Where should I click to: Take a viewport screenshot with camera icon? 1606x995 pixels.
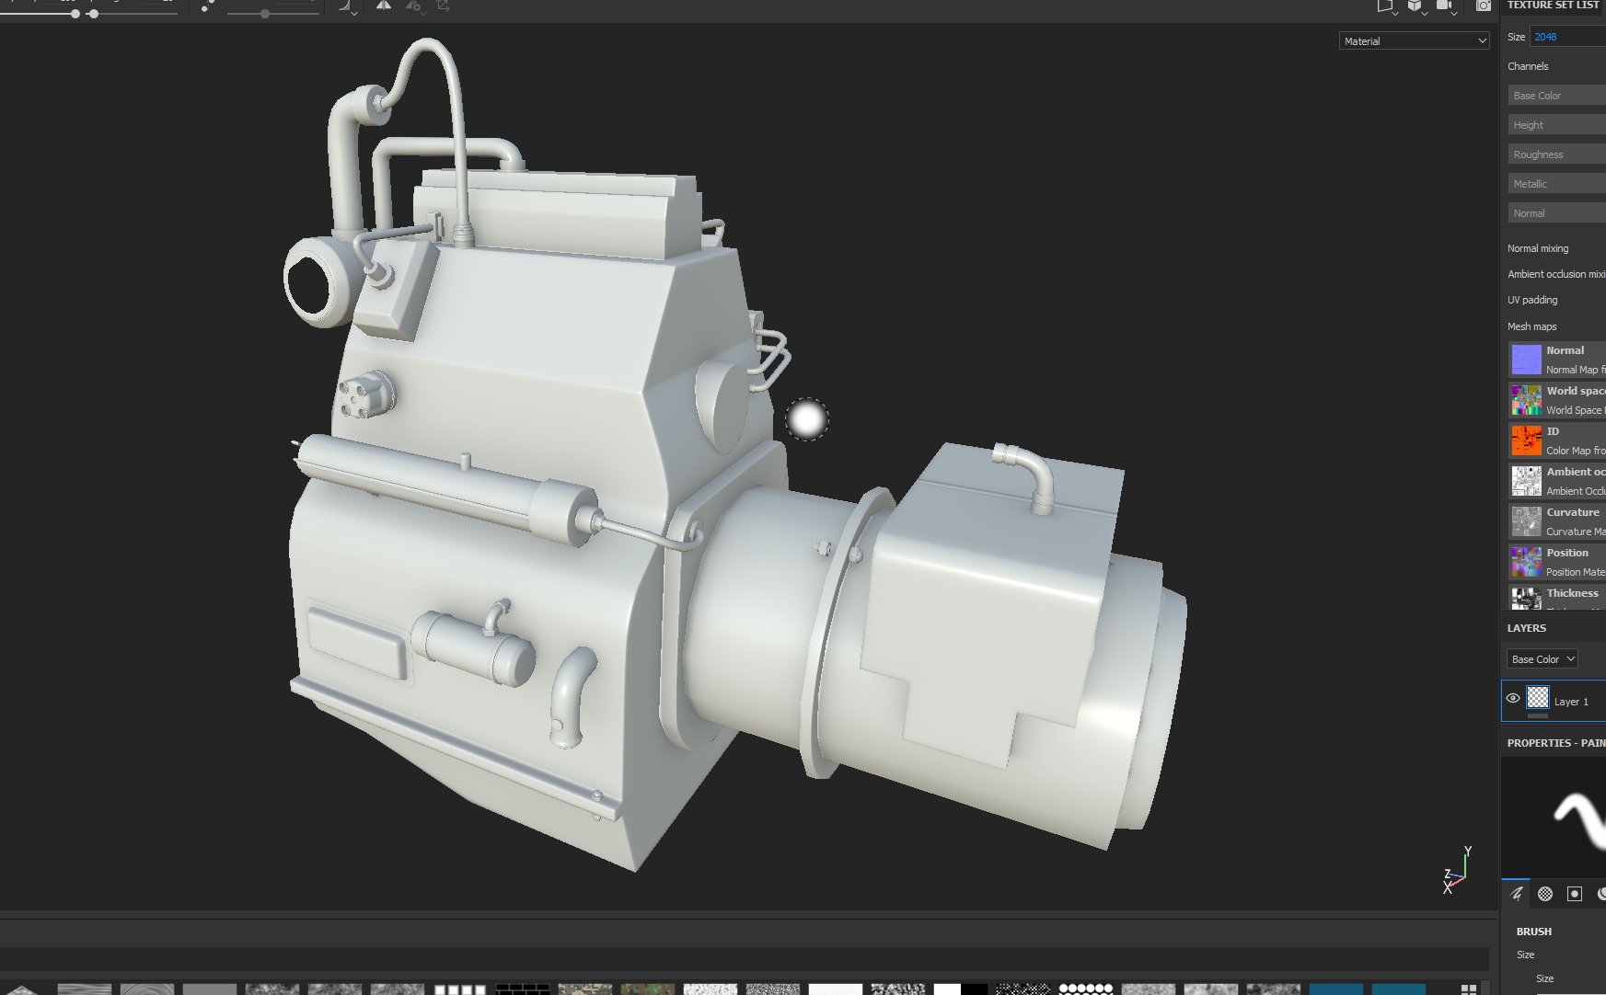pyautogui.click(x=1484, y=6)
